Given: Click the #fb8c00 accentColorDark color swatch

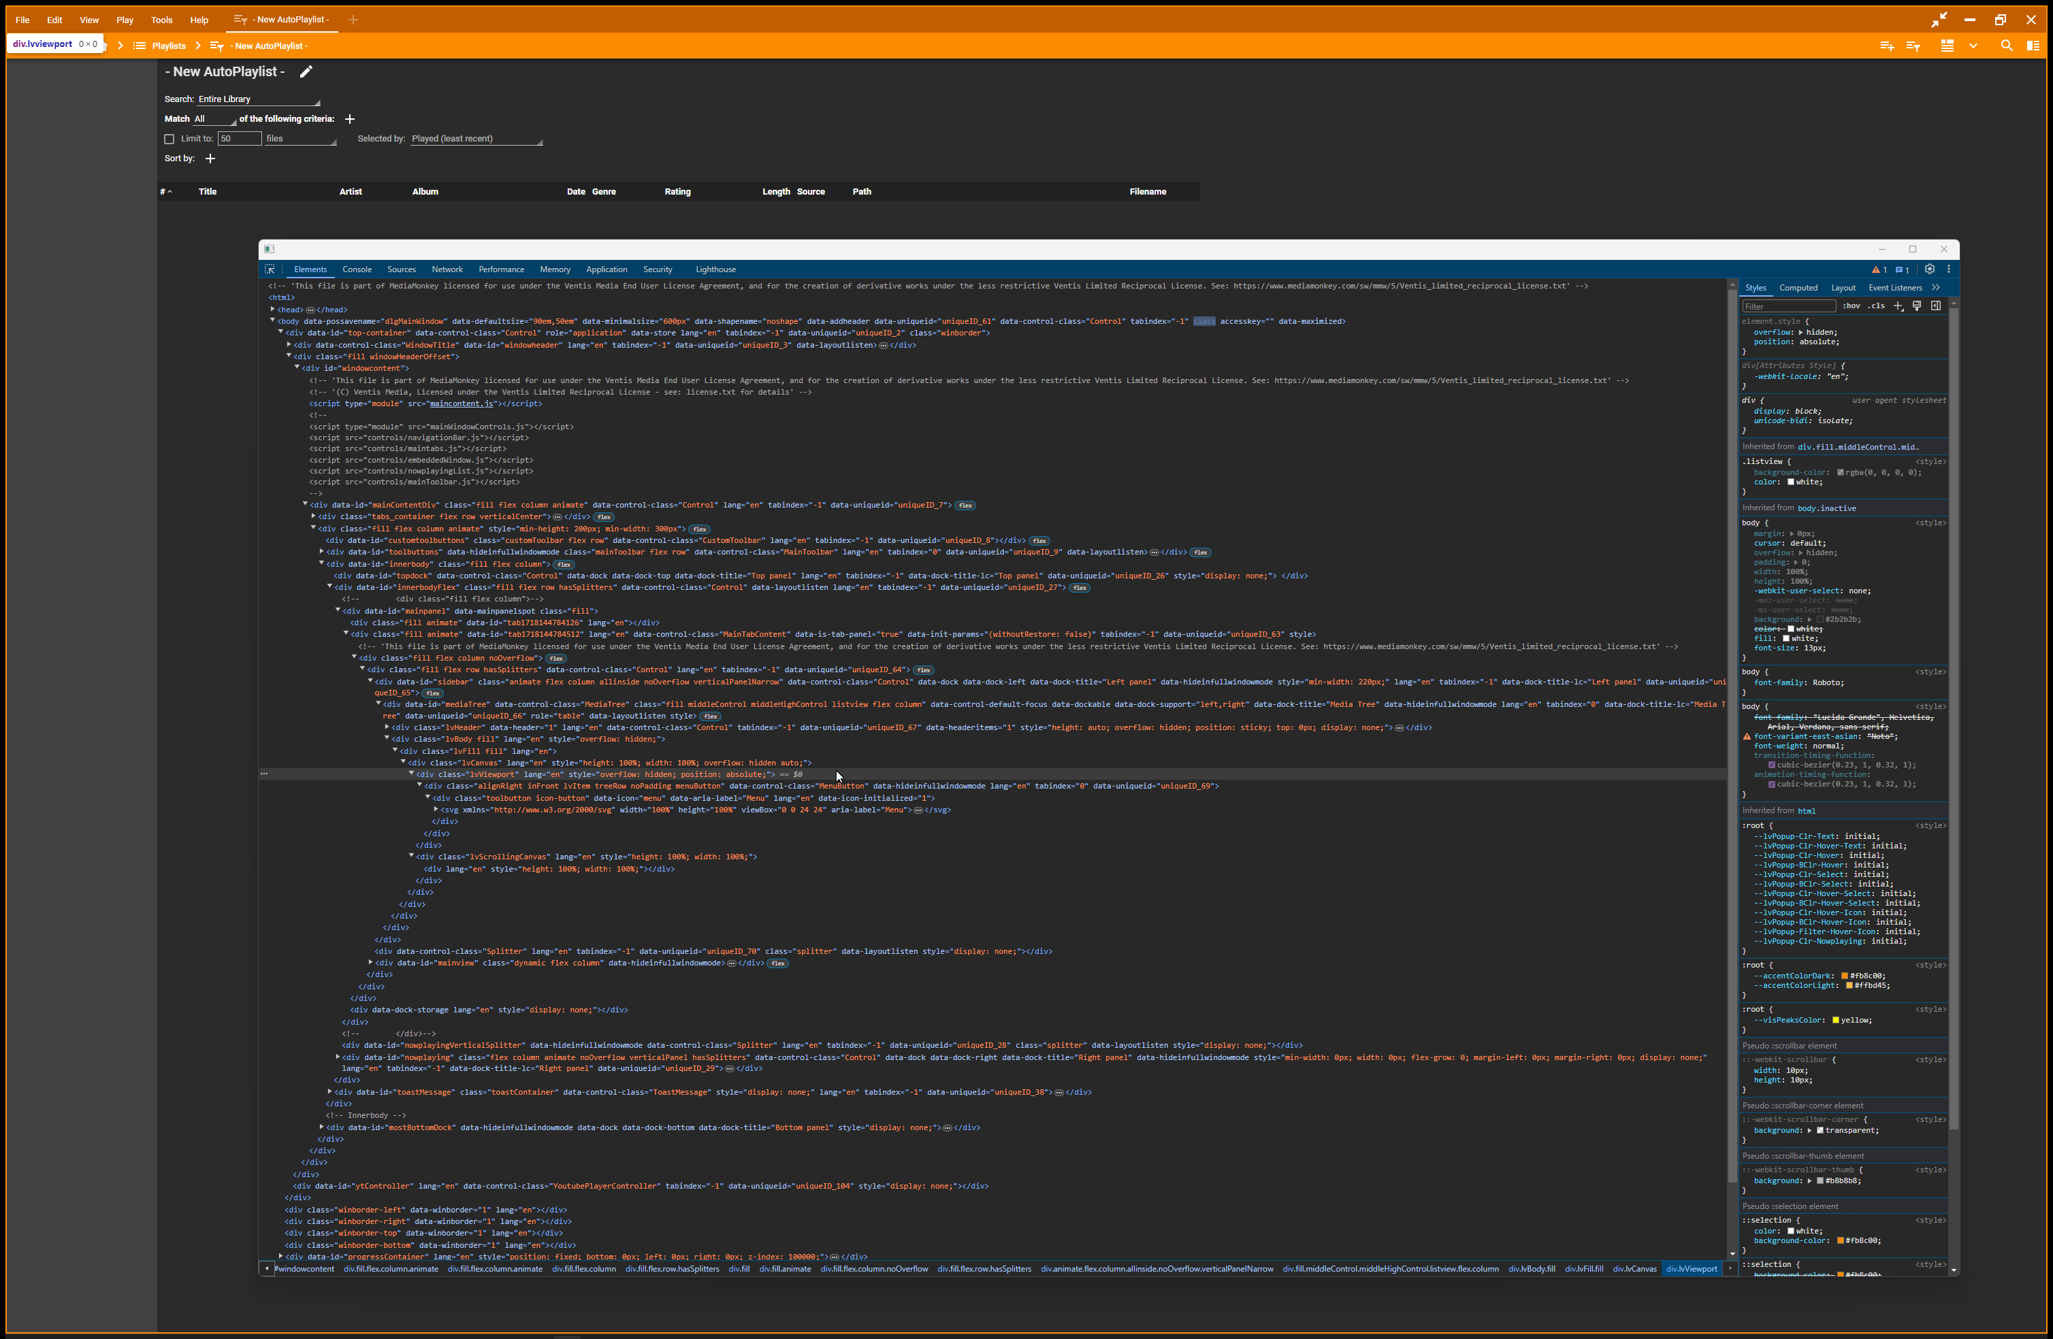Looking at the screenshot, I should coord(1844,976).
